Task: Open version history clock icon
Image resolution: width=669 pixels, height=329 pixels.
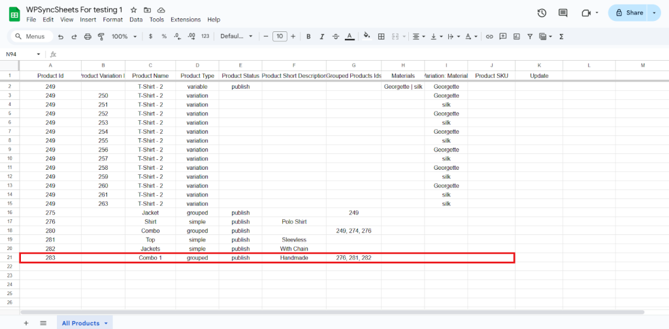Action: click(x=542, y=13)
